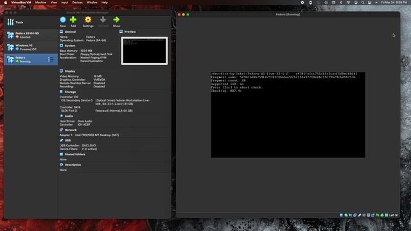
Task: Collapse the Shared folders details section
Action: (74, 154)
